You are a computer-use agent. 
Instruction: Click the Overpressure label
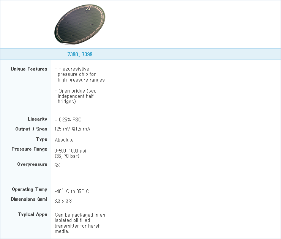click(32, 164)
